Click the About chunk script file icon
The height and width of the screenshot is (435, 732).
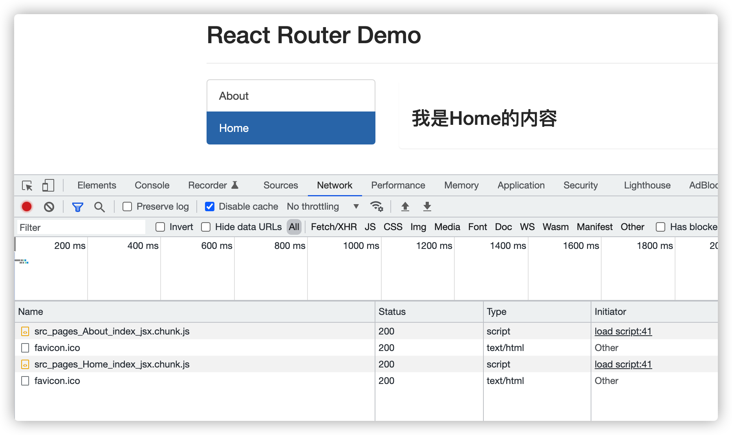click(25, 331)
